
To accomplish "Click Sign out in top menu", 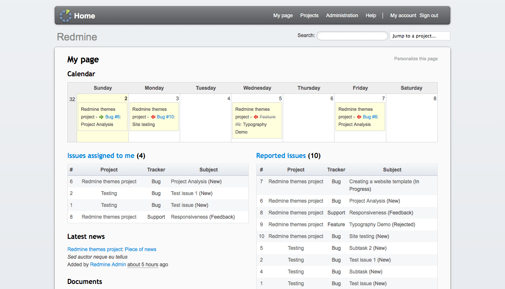I will tap(429, 16).
